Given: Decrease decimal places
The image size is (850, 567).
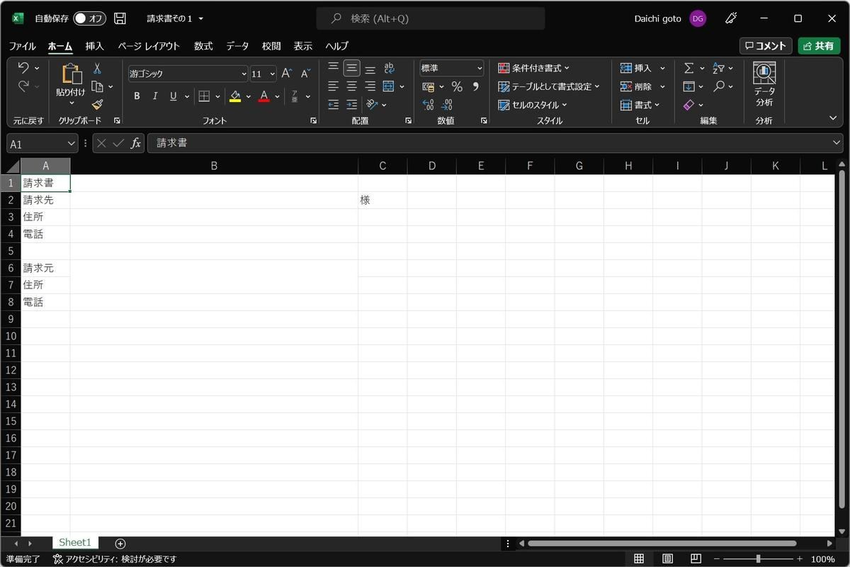Looking at the screenshot, I should click(447, 105).
